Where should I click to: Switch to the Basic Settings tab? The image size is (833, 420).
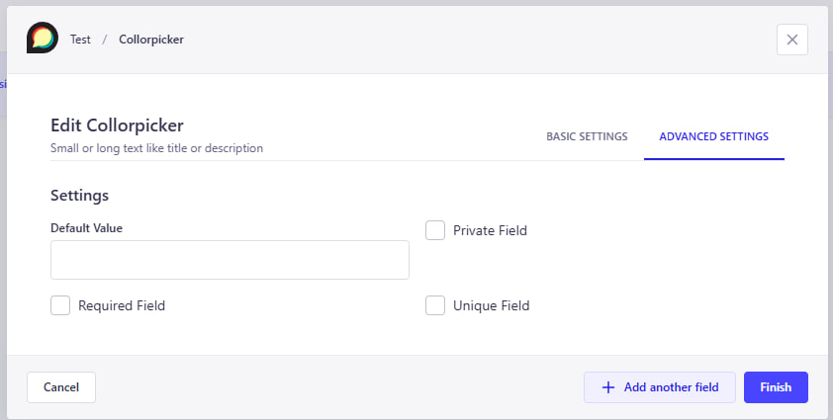(x=587, y=136)
